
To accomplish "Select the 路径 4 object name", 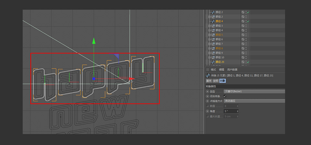I will click(219, 21).
